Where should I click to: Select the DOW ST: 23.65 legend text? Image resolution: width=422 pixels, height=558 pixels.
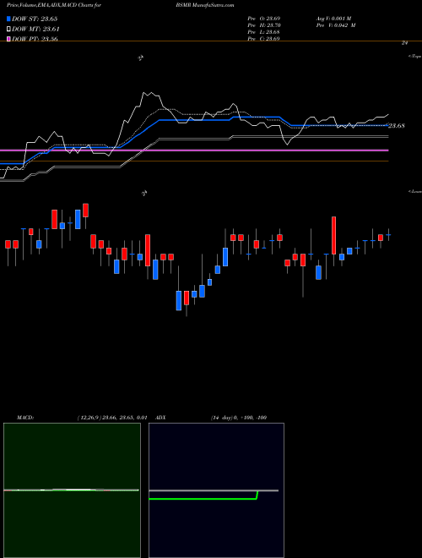35,19
